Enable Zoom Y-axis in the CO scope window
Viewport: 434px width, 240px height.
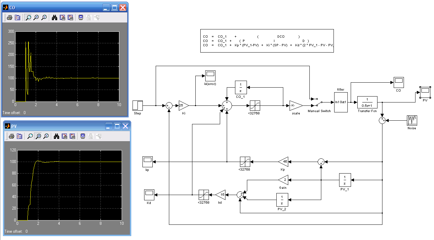tap(44, 18)
